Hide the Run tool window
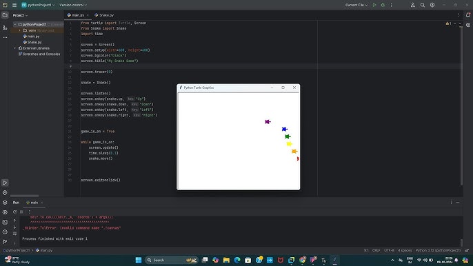Screen dimensions: 473x266 (x=458, y=203)
